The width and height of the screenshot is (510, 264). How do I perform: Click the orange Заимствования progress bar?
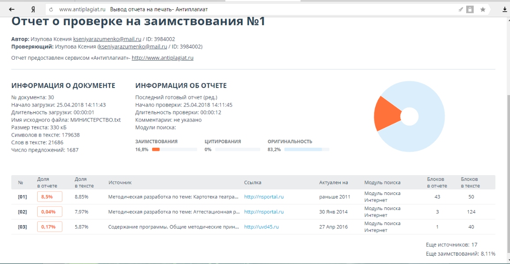156,149
